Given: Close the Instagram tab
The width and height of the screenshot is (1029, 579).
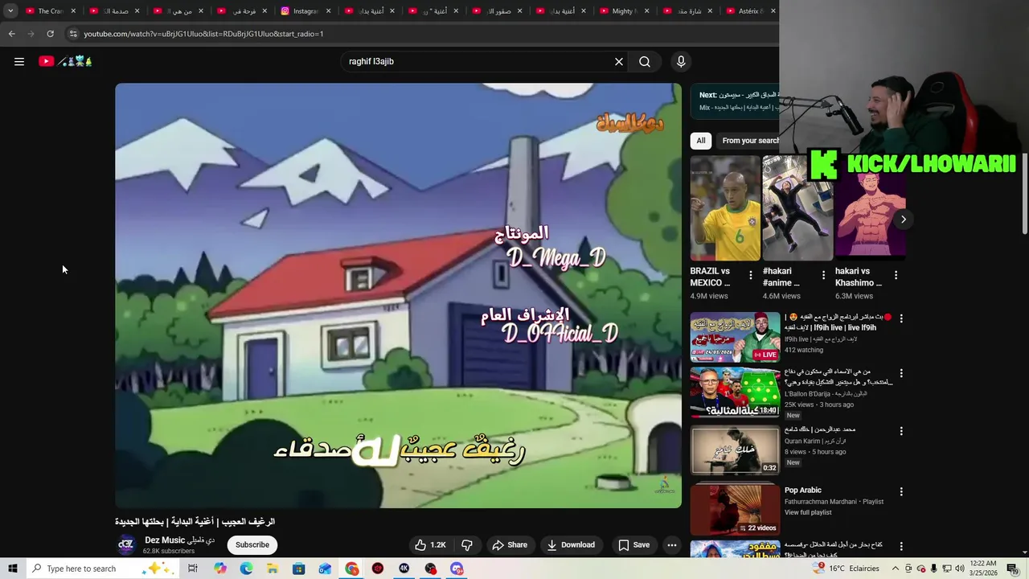Looking at the screenshot, I should (328, 11).
